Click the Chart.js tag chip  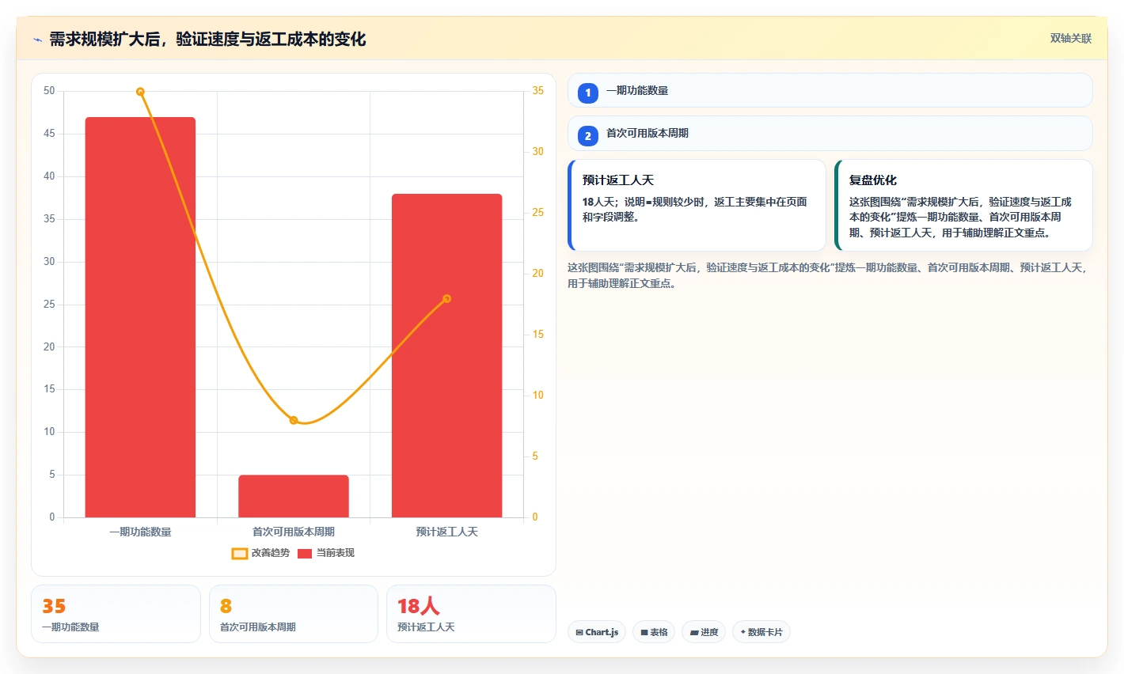point(597,632)
